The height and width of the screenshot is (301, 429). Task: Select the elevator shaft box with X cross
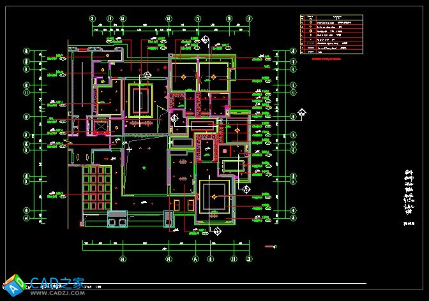(x=101, y=126)
